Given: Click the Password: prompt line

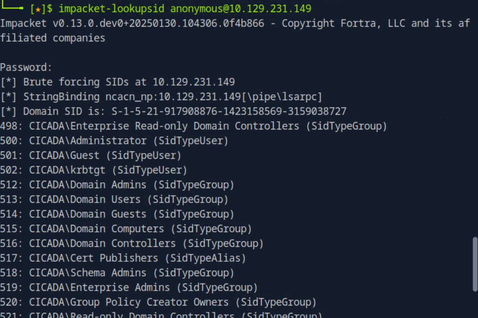Looking at the screenshot, I should coord(26,67).
